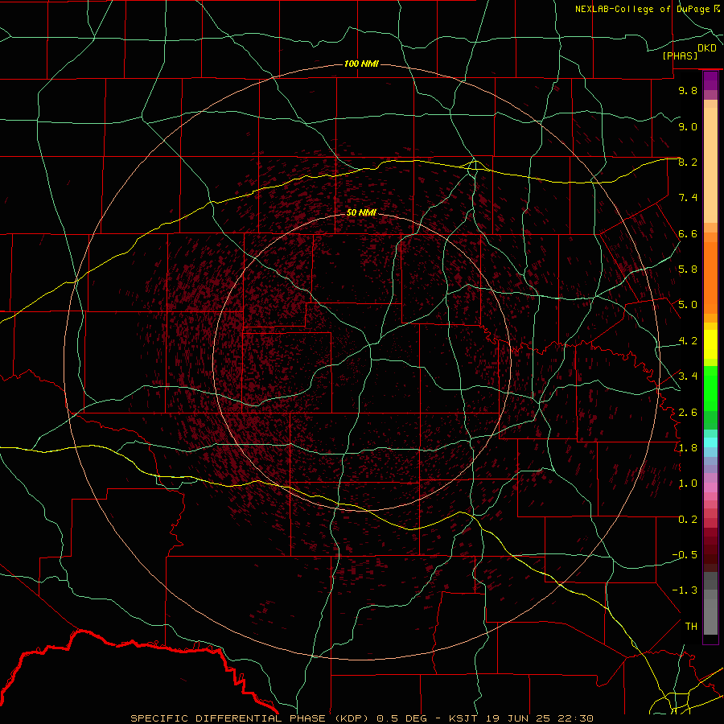724x724 pixels.
Task: Click the "50 NMI" range ring label
Action: tap(361, 212)
